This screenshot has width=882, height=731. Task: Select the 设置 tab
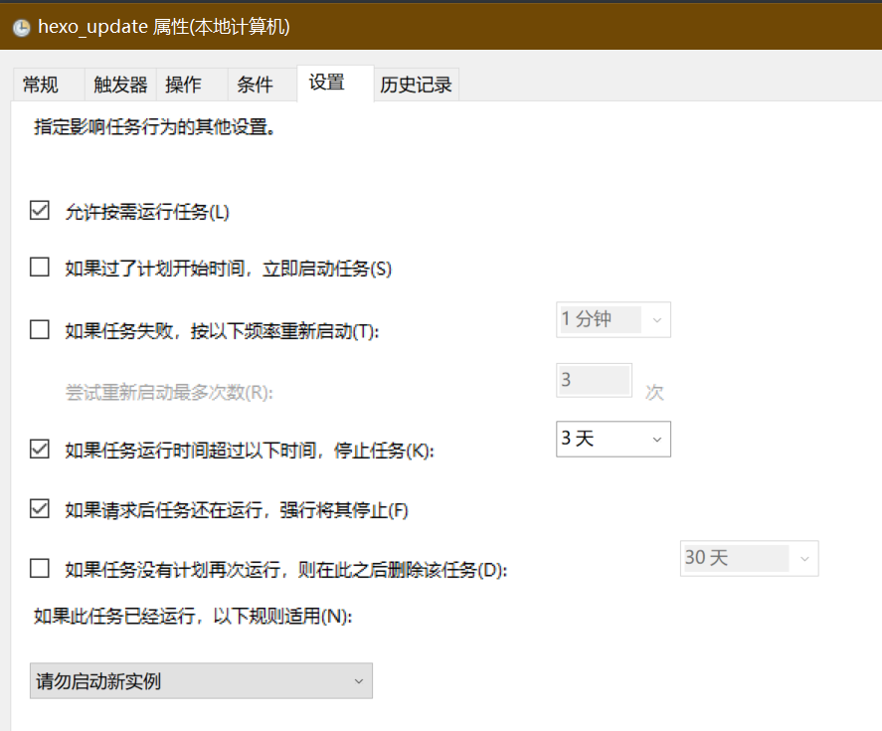point(335,84)
